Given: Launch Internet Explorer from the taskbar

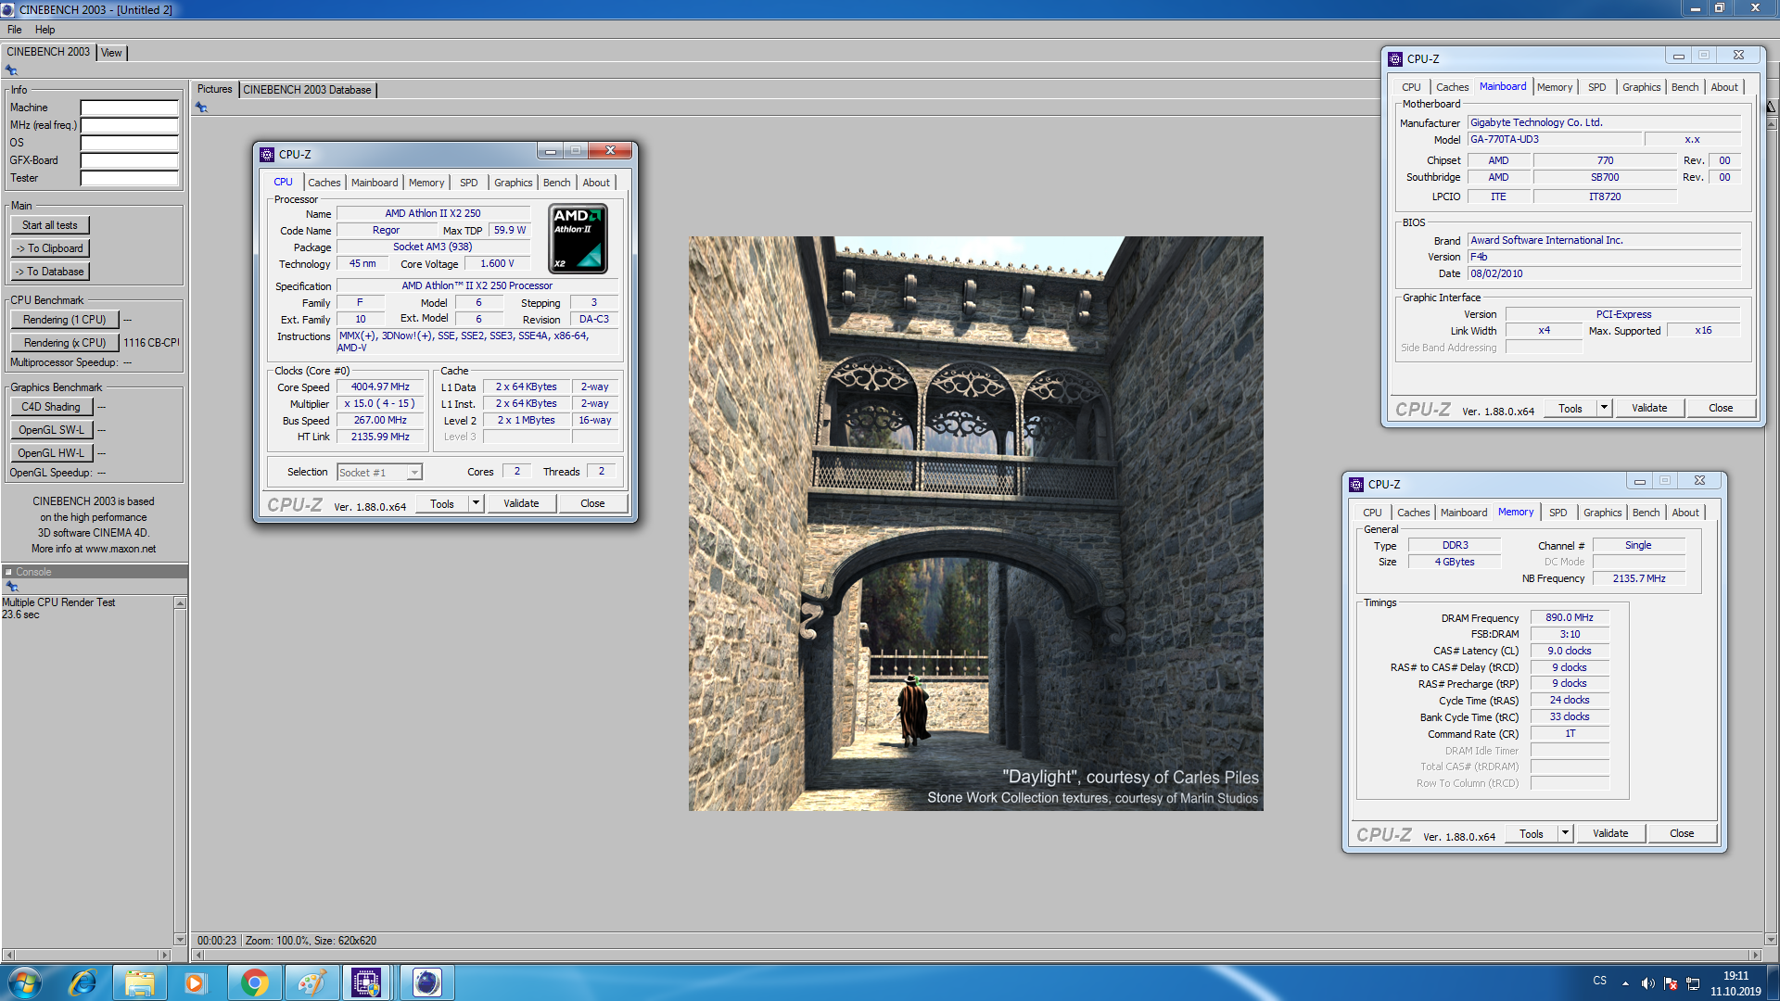Looking at the screenshot, I should (x=83, y=982).
